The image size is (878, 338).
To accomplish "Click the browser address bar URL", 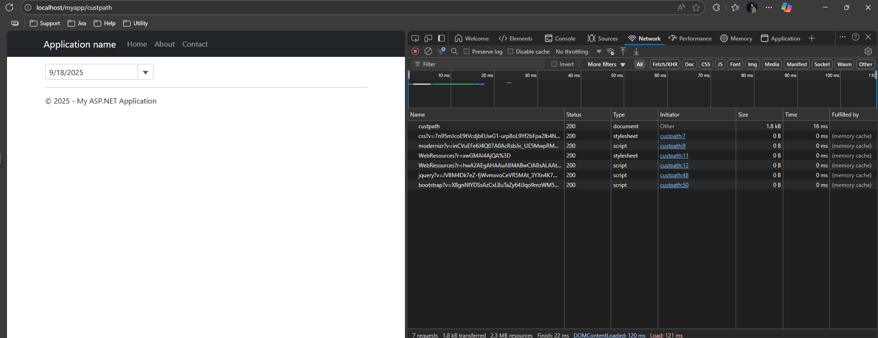I will tap(74, 7).
